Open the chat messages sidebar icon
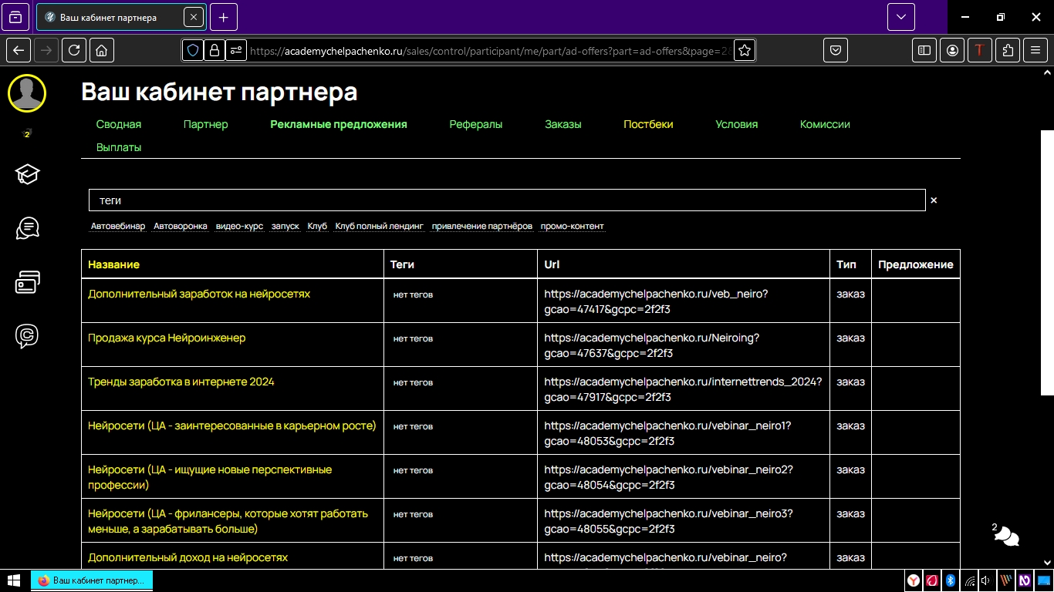 [27, 228]
